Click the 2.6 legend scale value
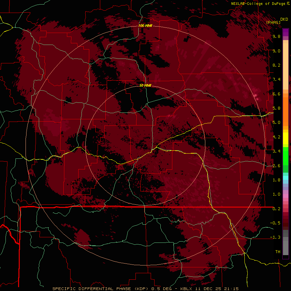Image resolution: width=291 pixels, height=291 pixels. pos(276,166)
